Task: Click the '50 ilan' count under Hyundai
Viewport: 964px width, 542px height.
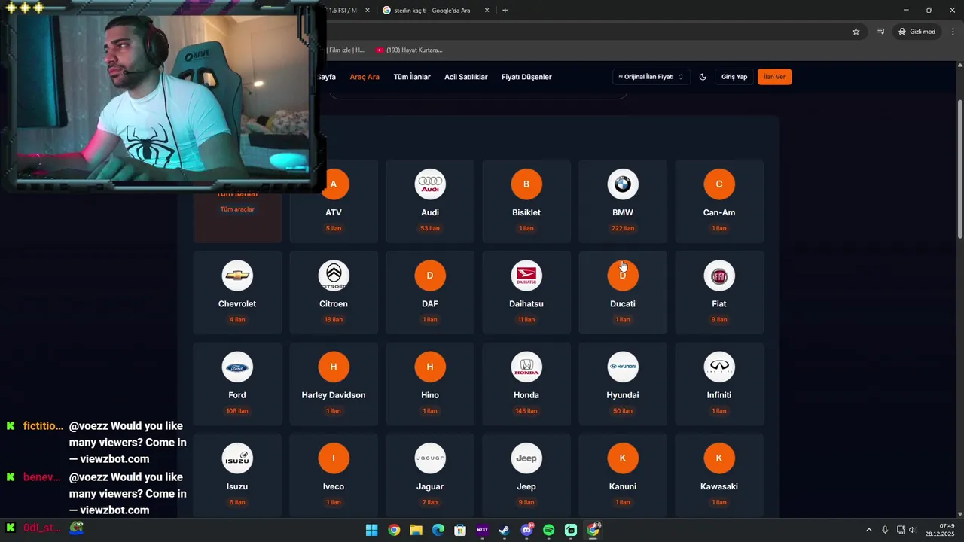Action: pos(623,411)
